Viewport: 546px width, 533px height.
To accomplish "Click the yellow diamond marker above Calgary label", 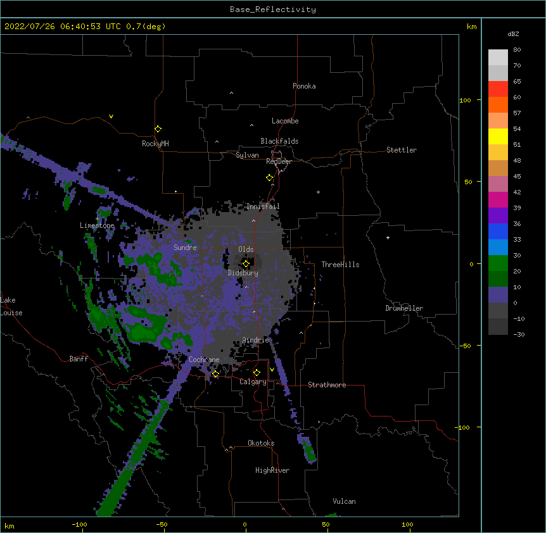I will [x=257, y=373].
